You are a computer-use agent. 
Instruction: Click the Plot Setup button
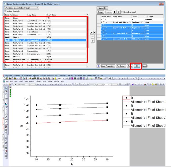pos(121,66)
